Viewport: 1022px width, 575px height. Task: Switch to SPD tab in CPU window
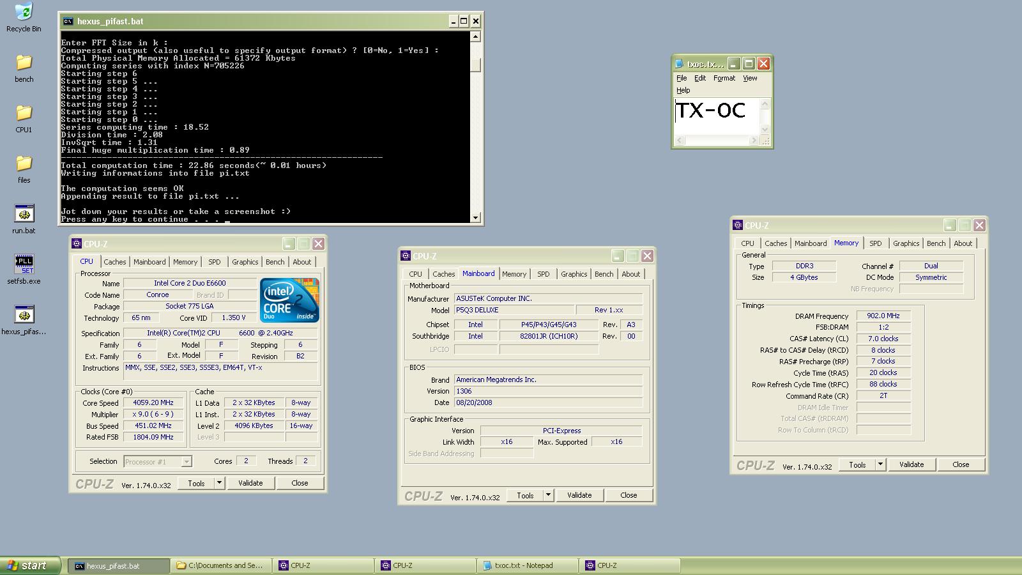[x=215, y=262]
